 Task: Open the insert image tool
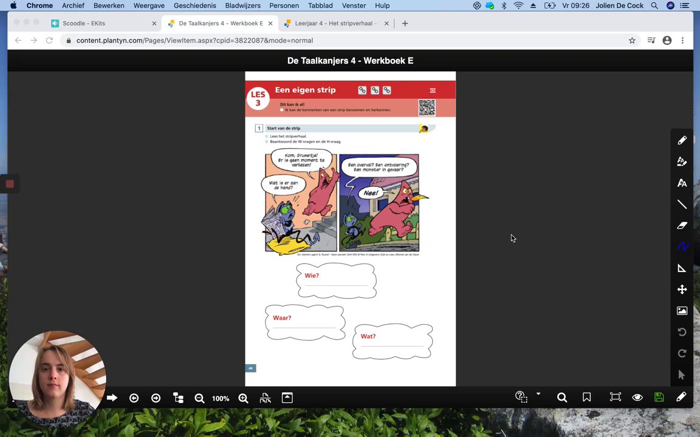[682, 311]
